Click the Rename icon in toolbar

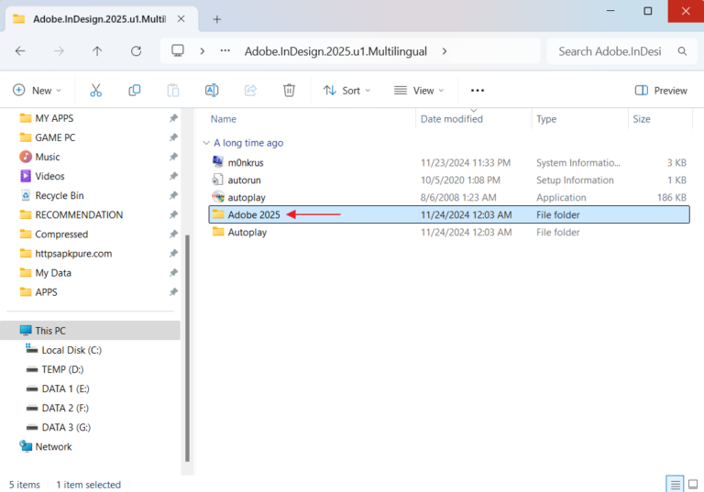[212, 91]
